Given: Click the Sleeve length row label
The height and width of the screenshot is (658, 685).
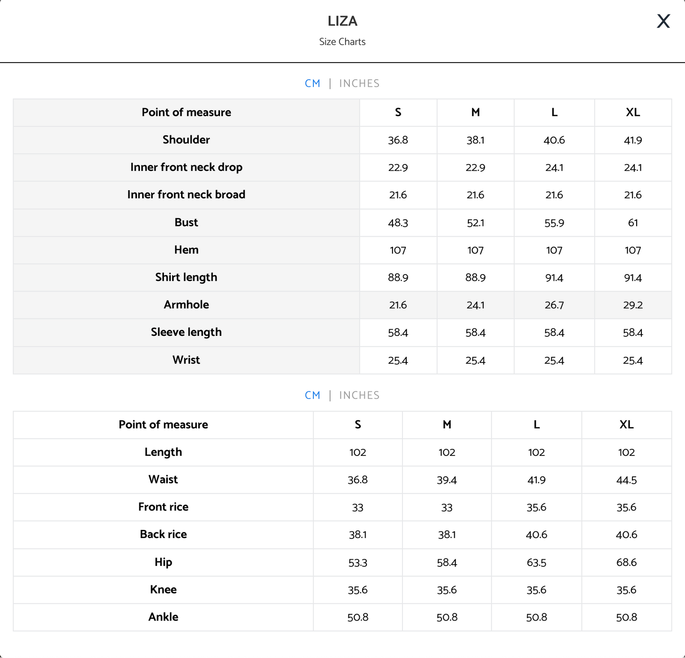Looking at the screenshot, I should click(186, 333).
